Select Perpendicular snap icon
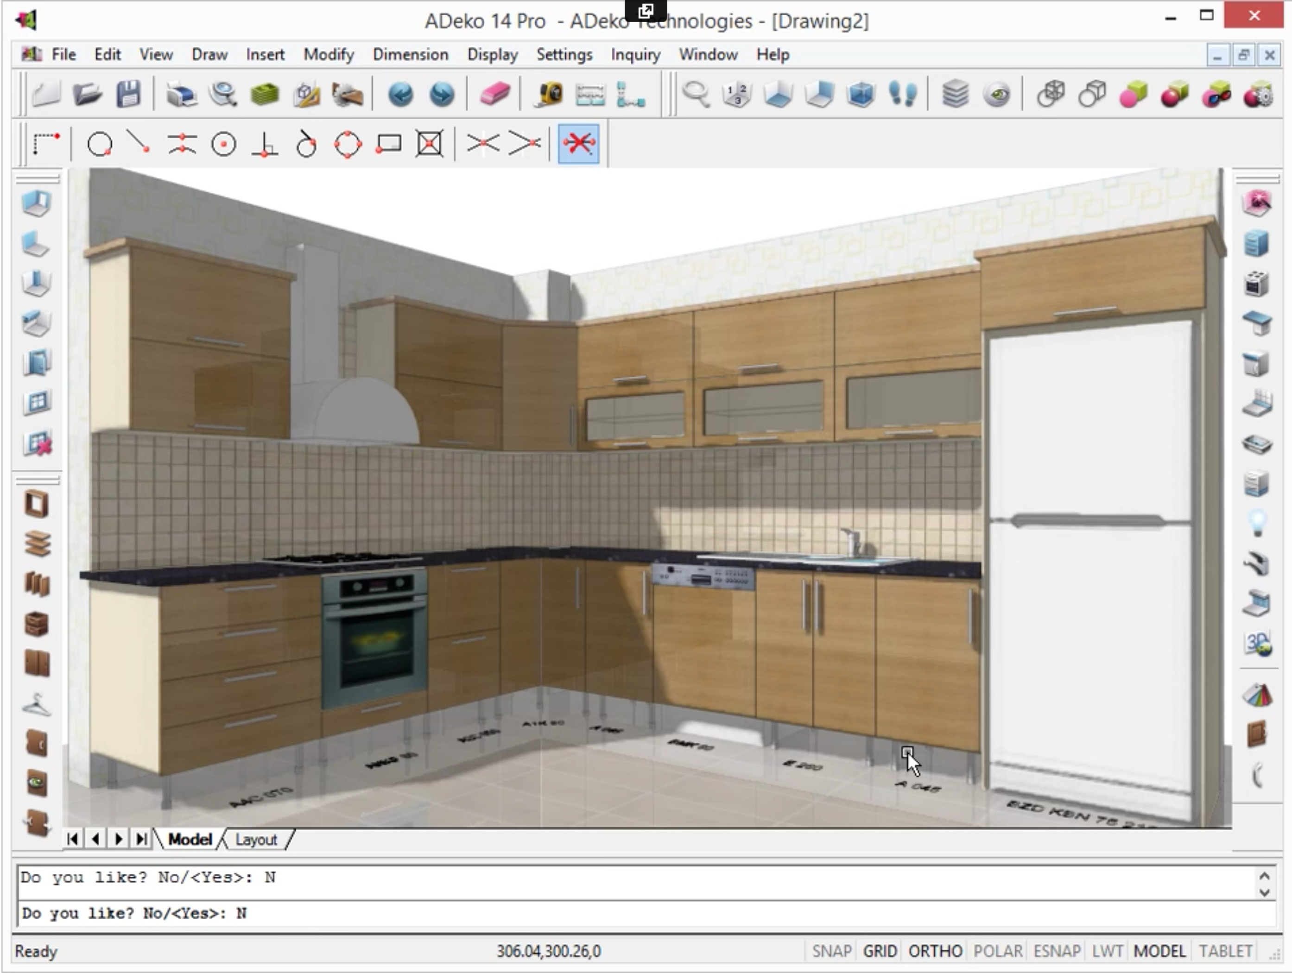1292x973 pixels. point(265,144)
